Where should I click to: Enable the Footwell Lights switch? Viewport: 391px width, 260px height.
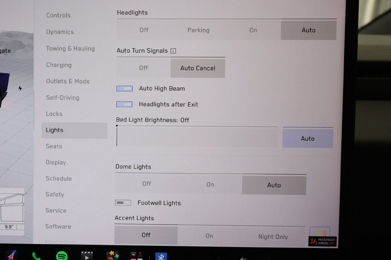123,203
